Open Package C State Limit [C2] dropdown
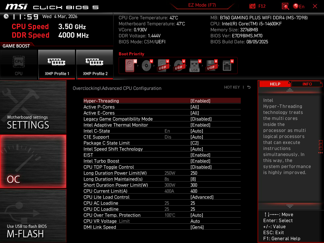 195,143
